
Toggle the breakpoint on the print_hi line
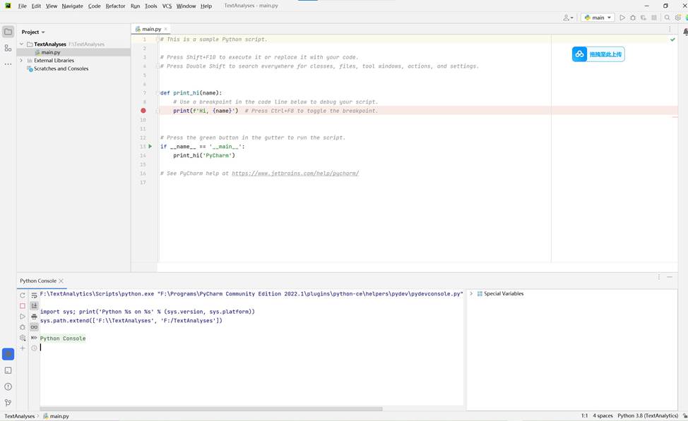144,110
